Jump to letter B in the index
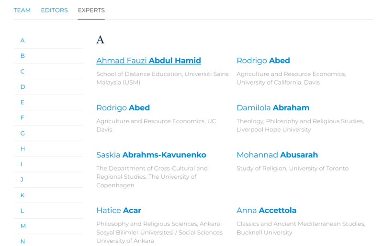The height and width of the screenshot is (246, 383). click(x=23, y=56)
